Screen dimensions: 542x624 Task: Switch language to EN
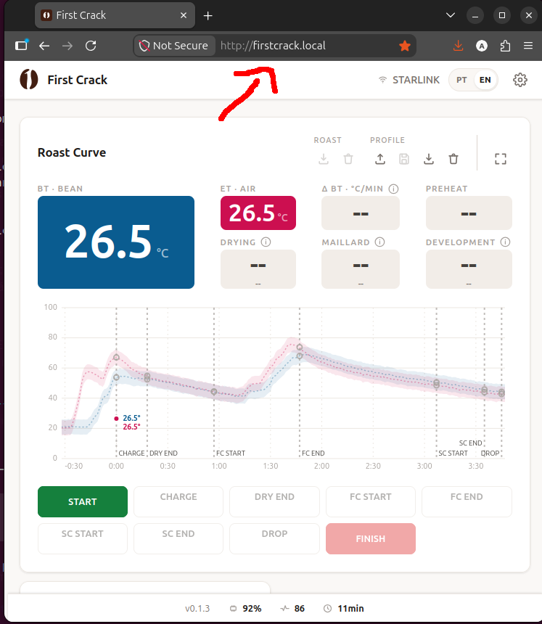(485, 80)
